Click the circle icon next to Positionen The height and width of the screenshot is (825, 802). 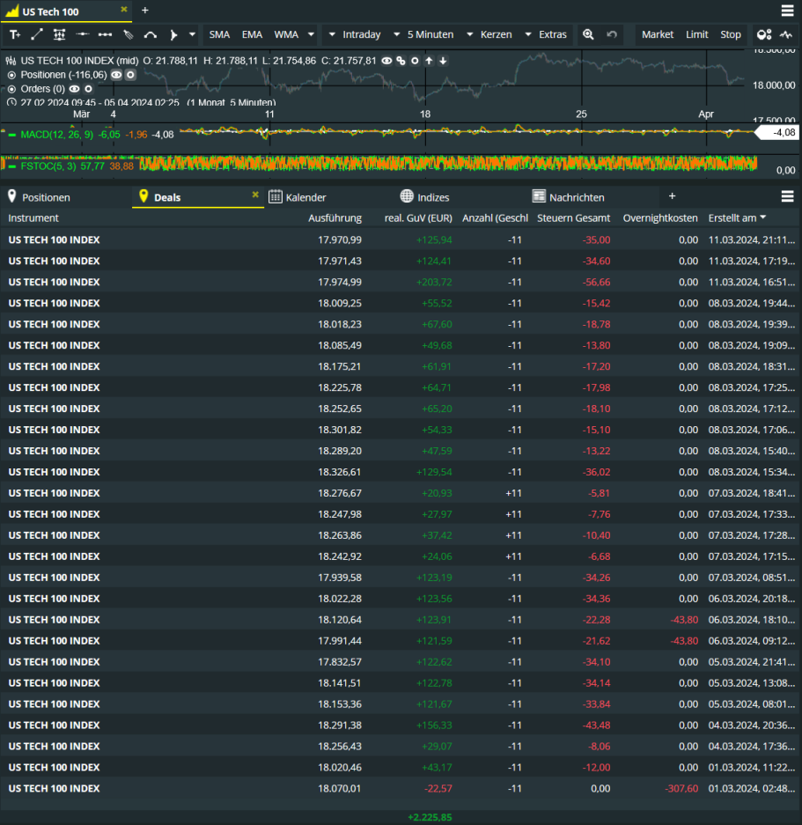click(130, 75)
